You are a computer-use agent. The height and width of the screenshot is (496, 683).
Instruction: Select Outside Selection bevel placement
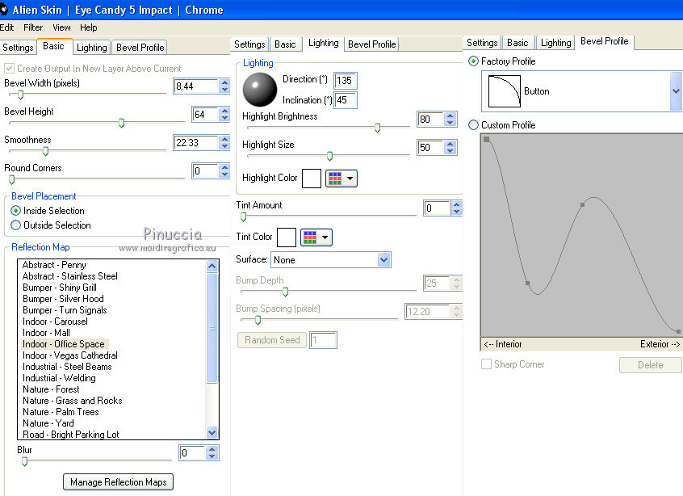pos(15,225)
